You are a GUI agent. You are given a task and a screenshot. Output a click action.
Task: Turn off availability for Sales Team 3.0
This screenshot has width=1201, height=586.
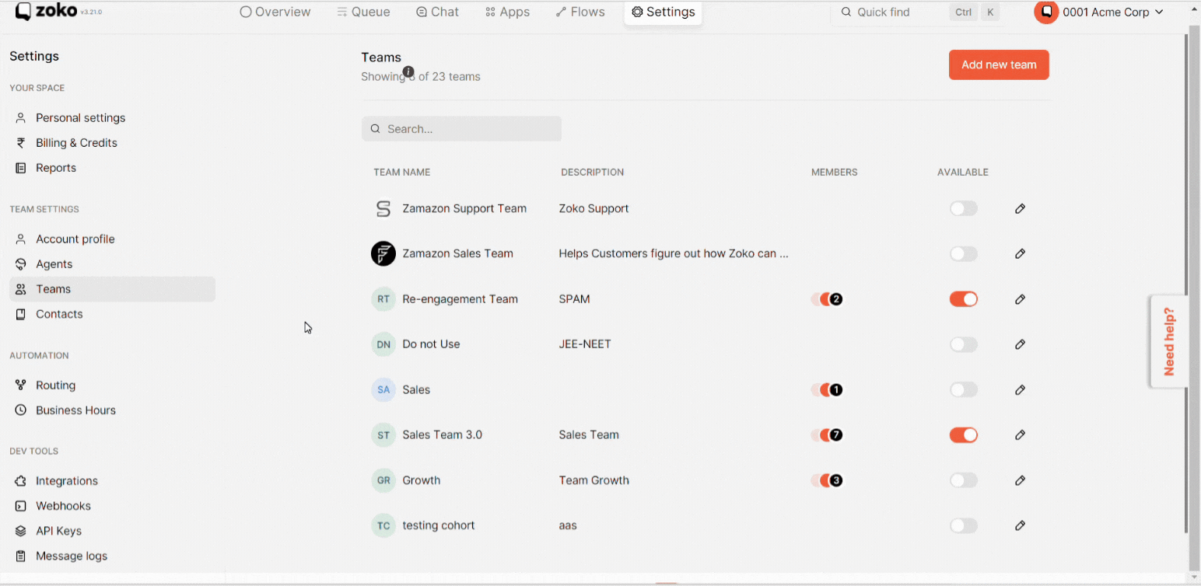pyautogui.click(x=963, y=434)
